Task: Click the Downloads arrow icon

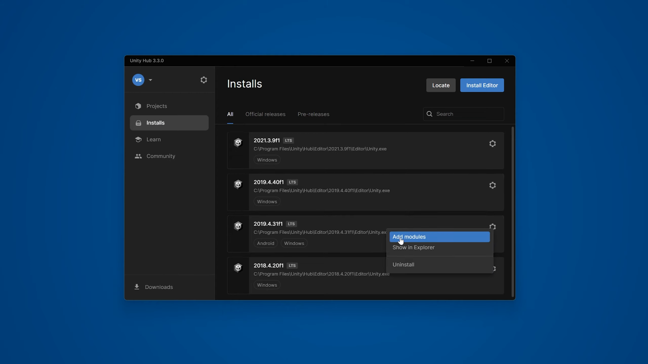Action: pyautogui.click(x=137, y=287)
